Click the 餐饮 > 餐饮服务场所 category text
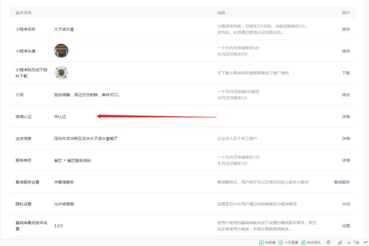369x246 pixels. click(72, 160)
